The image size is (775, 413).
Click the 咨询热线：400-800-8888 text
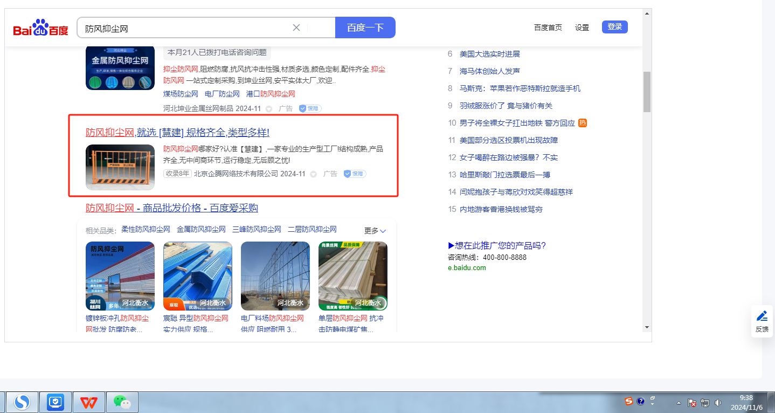coord(487,257)
